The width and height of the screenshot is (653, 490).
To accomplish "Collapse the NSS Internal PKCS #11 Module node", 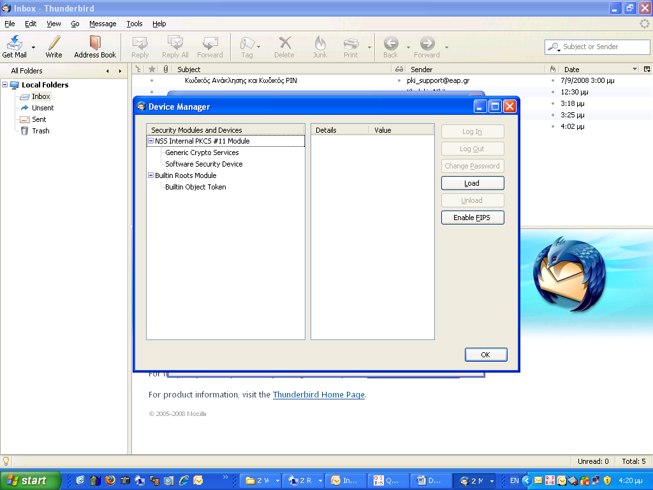I will 150,141.
